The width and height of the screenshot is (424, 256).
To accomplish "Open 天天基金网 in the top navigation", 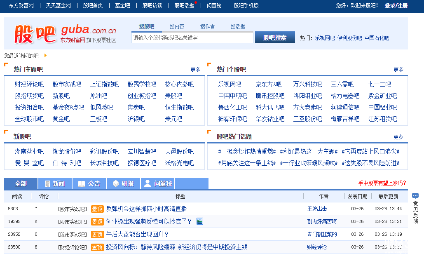I will [59, 5].
